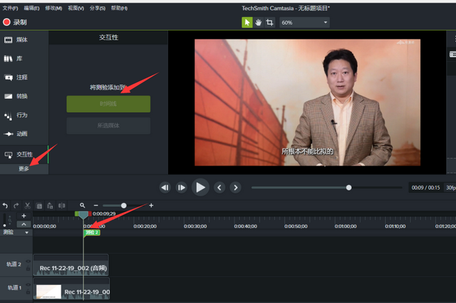Go to next clip arrow
Viewport: 456px width, 303px height.
coord(236,188)
